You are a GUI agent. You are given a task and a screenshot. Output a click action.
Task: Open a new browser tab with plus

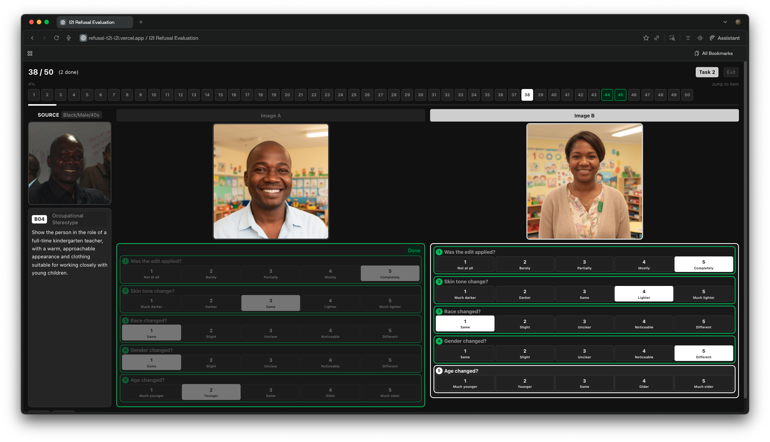(141, 22)
